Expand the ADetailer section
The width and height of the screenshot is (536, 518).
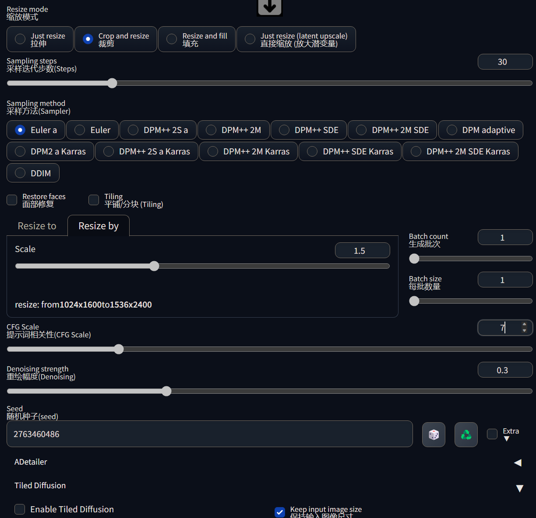pyautogui.click(x=518, y=462)
